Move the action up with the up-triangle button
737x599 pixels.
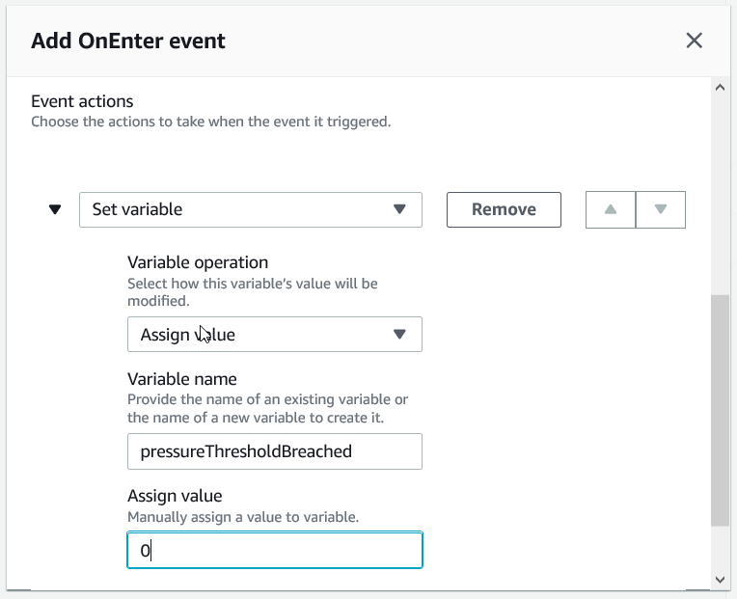tap(611, 209)
